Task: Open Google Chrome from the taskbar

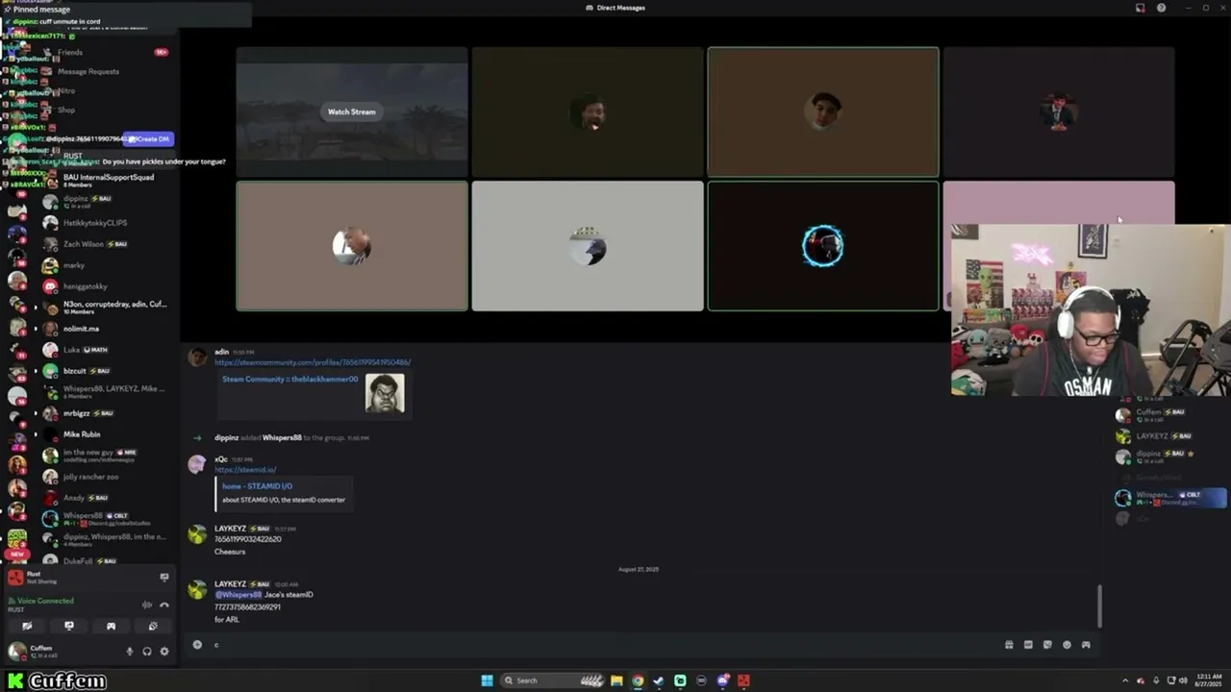Action: pos(638,680)
